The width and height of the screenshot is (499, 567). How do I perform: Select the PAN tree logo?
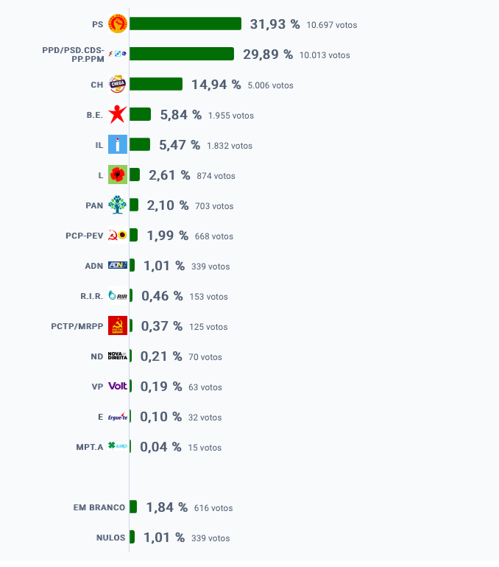tap(118, 205)
